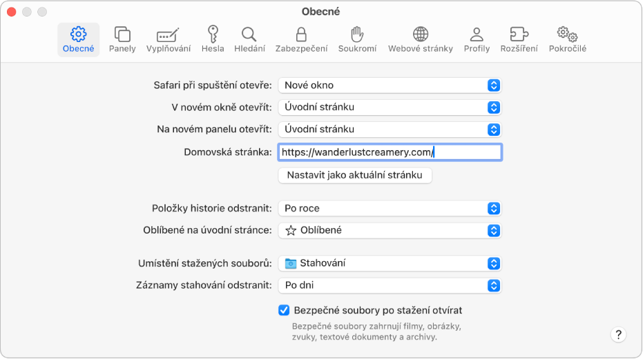Select the Obecné tab

pos(79,39)
